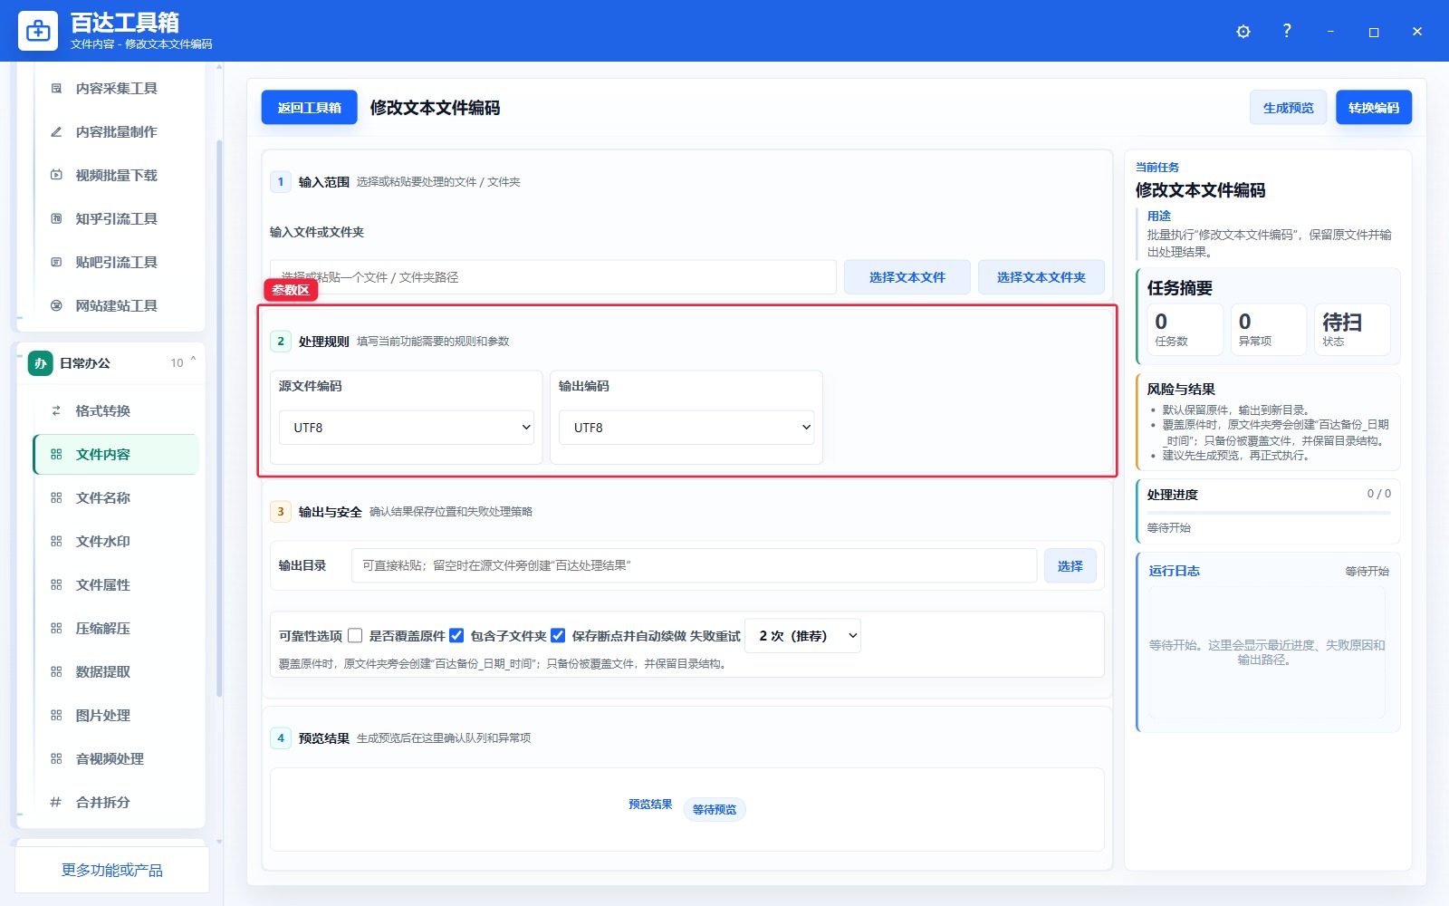Open help with the question mark icon

click(x=1287, y=31)
